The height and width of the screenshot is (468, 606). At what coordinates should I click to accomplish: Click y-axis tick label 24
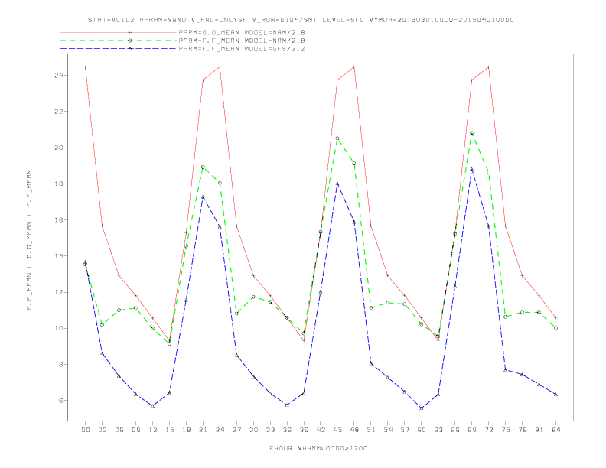coord(59,75)
